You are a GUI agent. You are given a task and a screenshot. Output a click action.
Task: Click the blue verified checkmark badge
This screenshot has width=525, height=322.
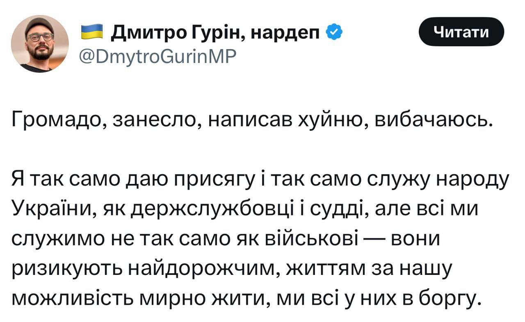[x=334, y=32]
